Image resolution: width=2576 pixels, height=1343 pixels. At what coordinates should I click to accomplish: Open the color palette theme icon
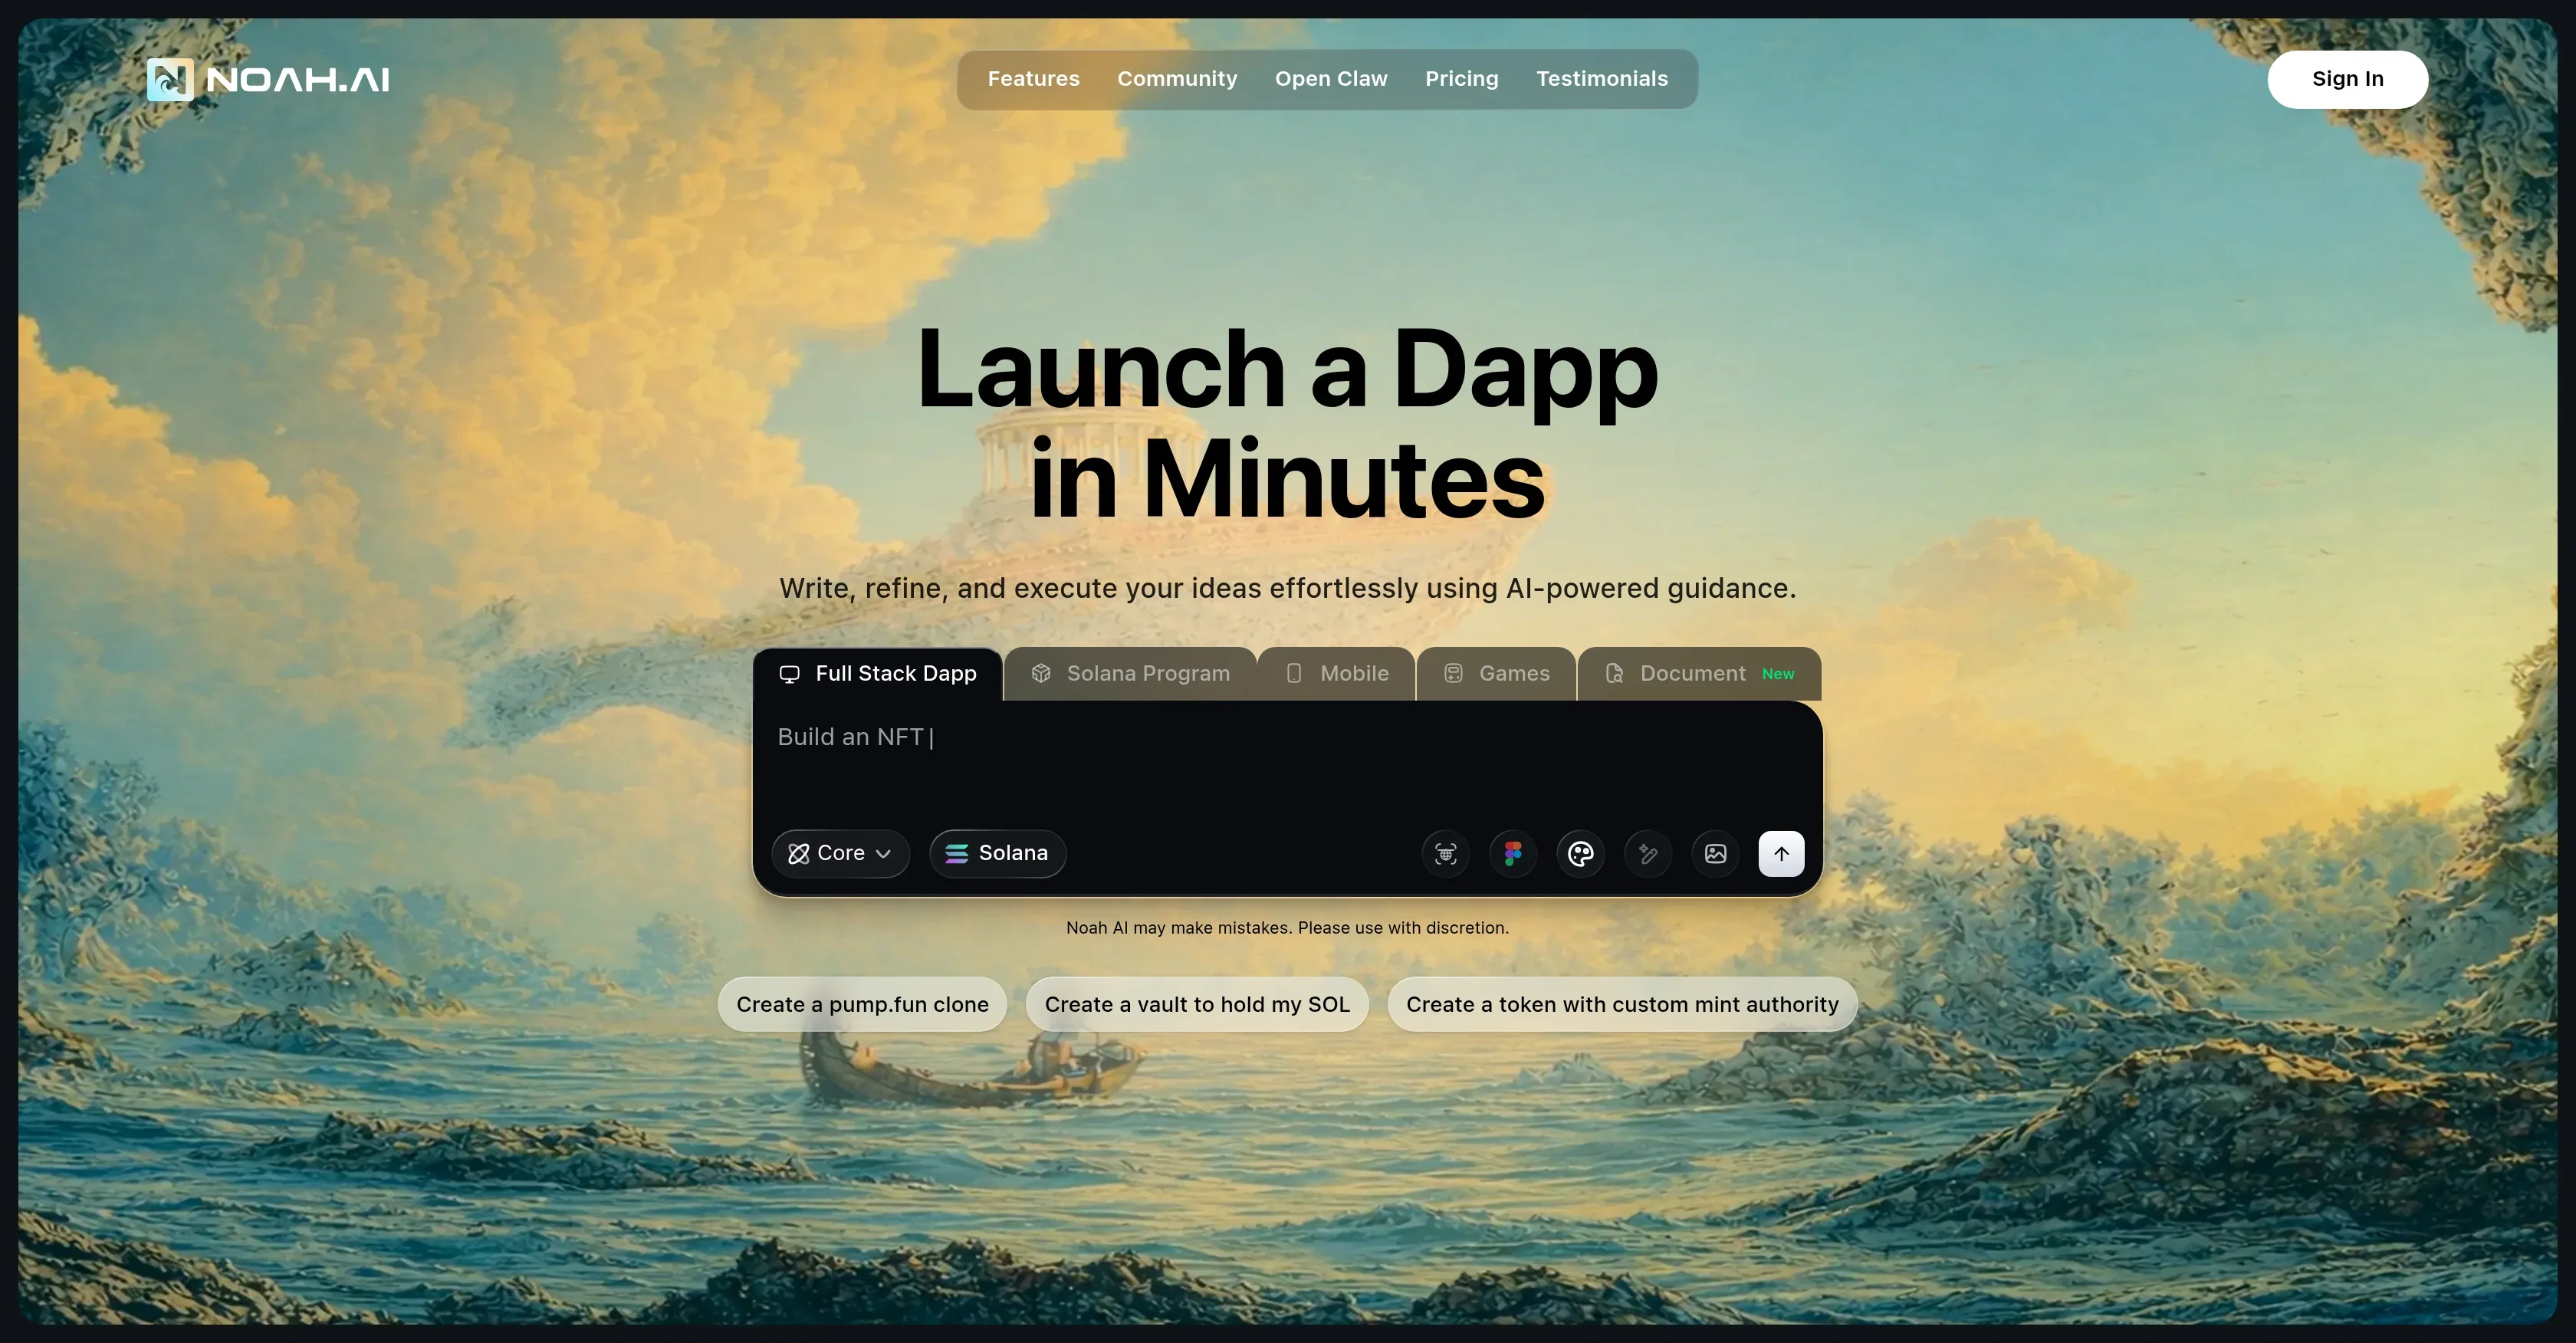click(1580, 853)
